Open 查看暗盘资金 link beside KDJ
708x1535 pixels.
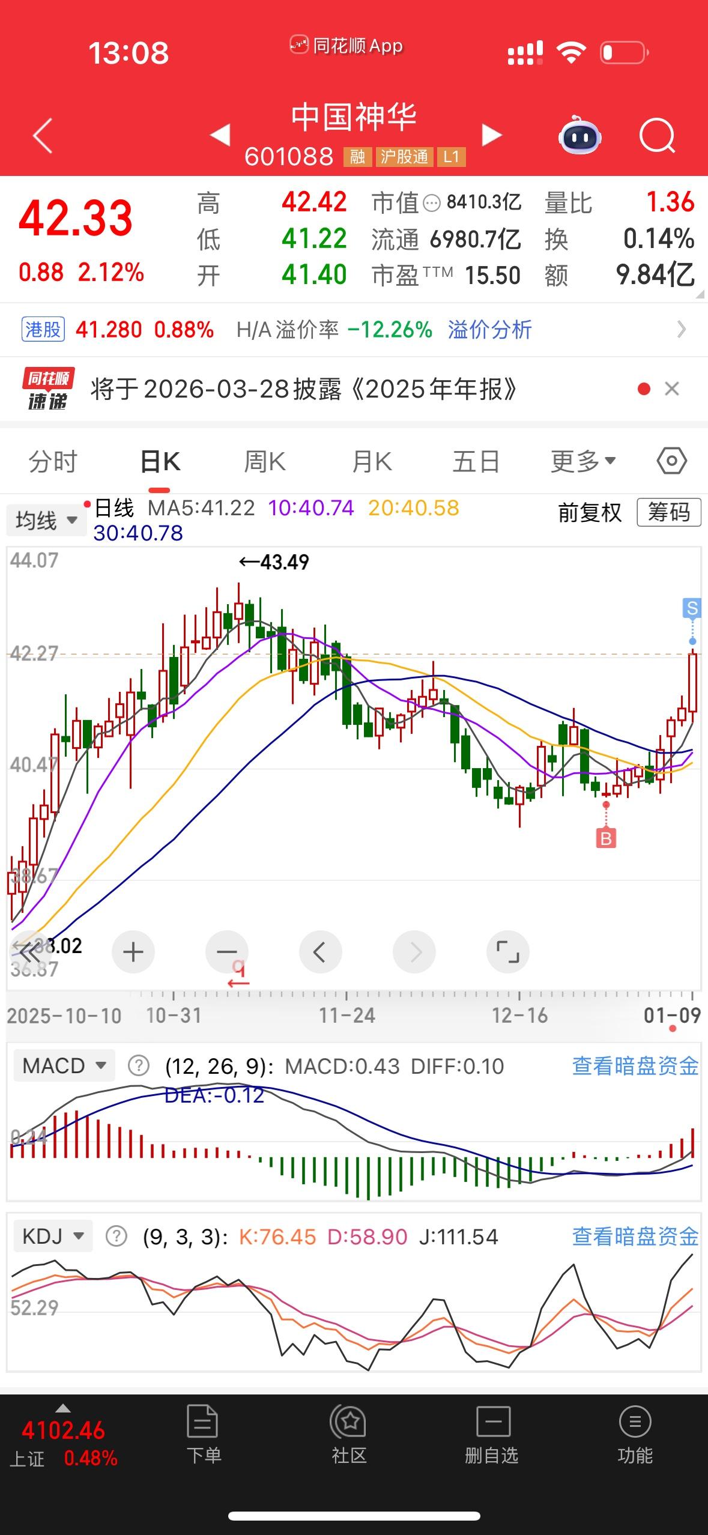(x=635, y=1237)
